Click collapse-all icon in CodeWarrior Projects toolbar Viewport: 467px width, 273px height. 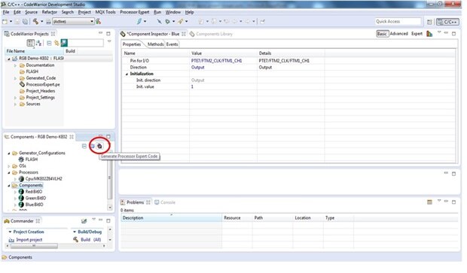tap(49, 43)
